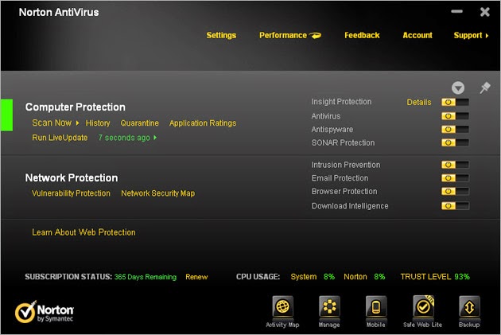This screenshot has width=501, height=335.
Task: Toggle Intrusion Prevention switch
Action: (x=455, y=165)
